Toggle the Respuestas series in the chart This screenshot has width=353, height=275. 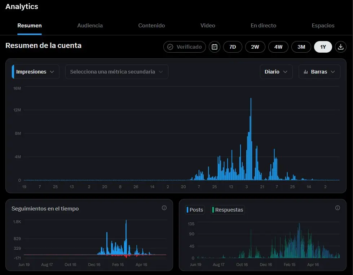coord(228,210)
